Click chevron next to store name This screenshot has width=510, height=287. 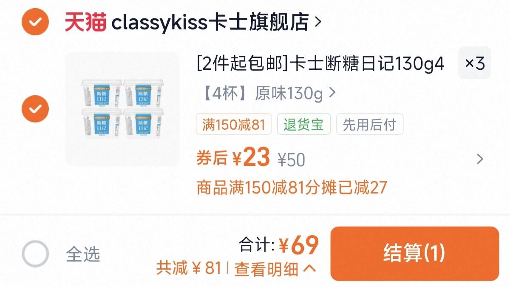click(317, 22)
